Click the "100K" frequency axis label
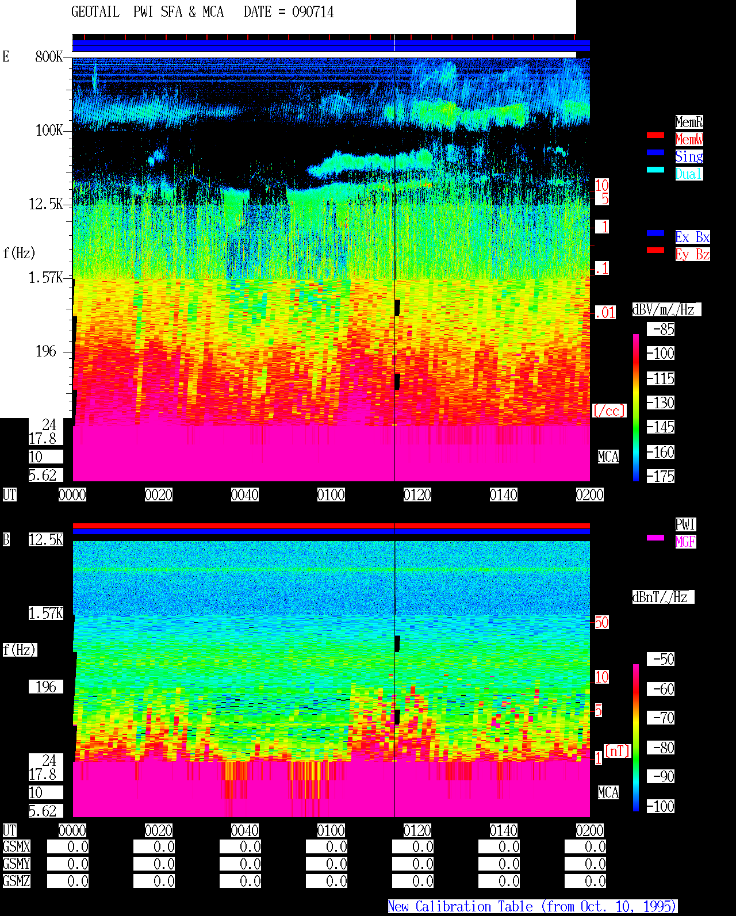 pos(49,130)
